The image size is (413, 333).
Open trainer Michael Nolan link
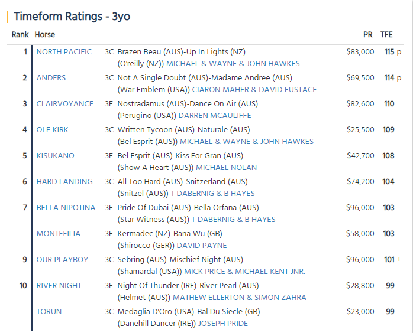coord(226,168)
